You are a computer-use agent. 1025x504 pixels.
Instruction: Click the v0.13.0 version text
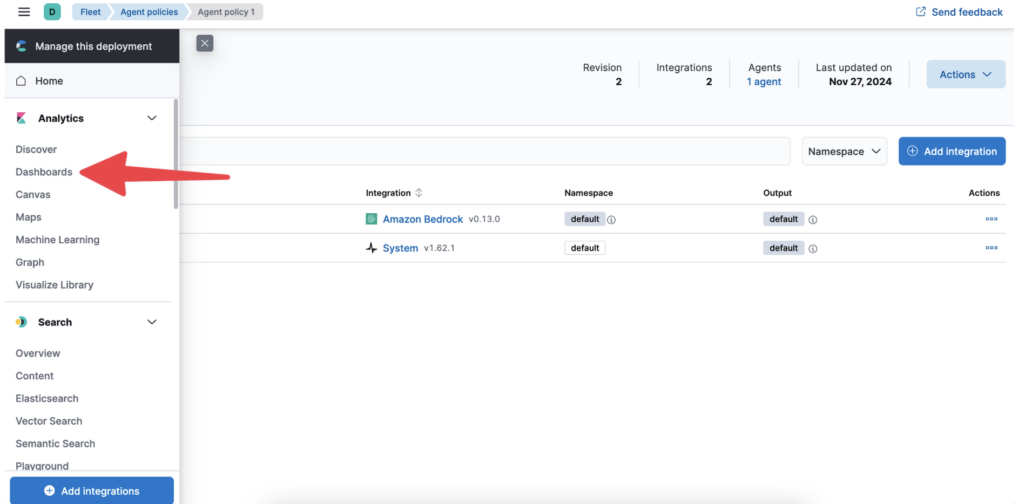(484, 219)
